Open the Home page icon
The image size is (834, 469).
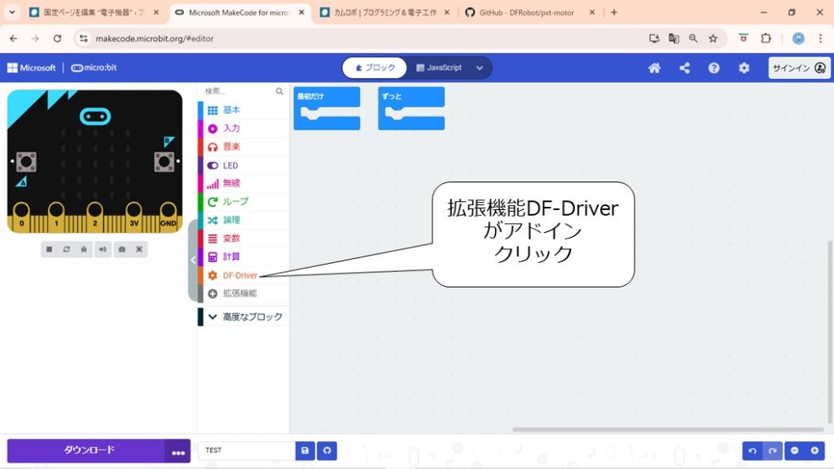tap(654, 68)
